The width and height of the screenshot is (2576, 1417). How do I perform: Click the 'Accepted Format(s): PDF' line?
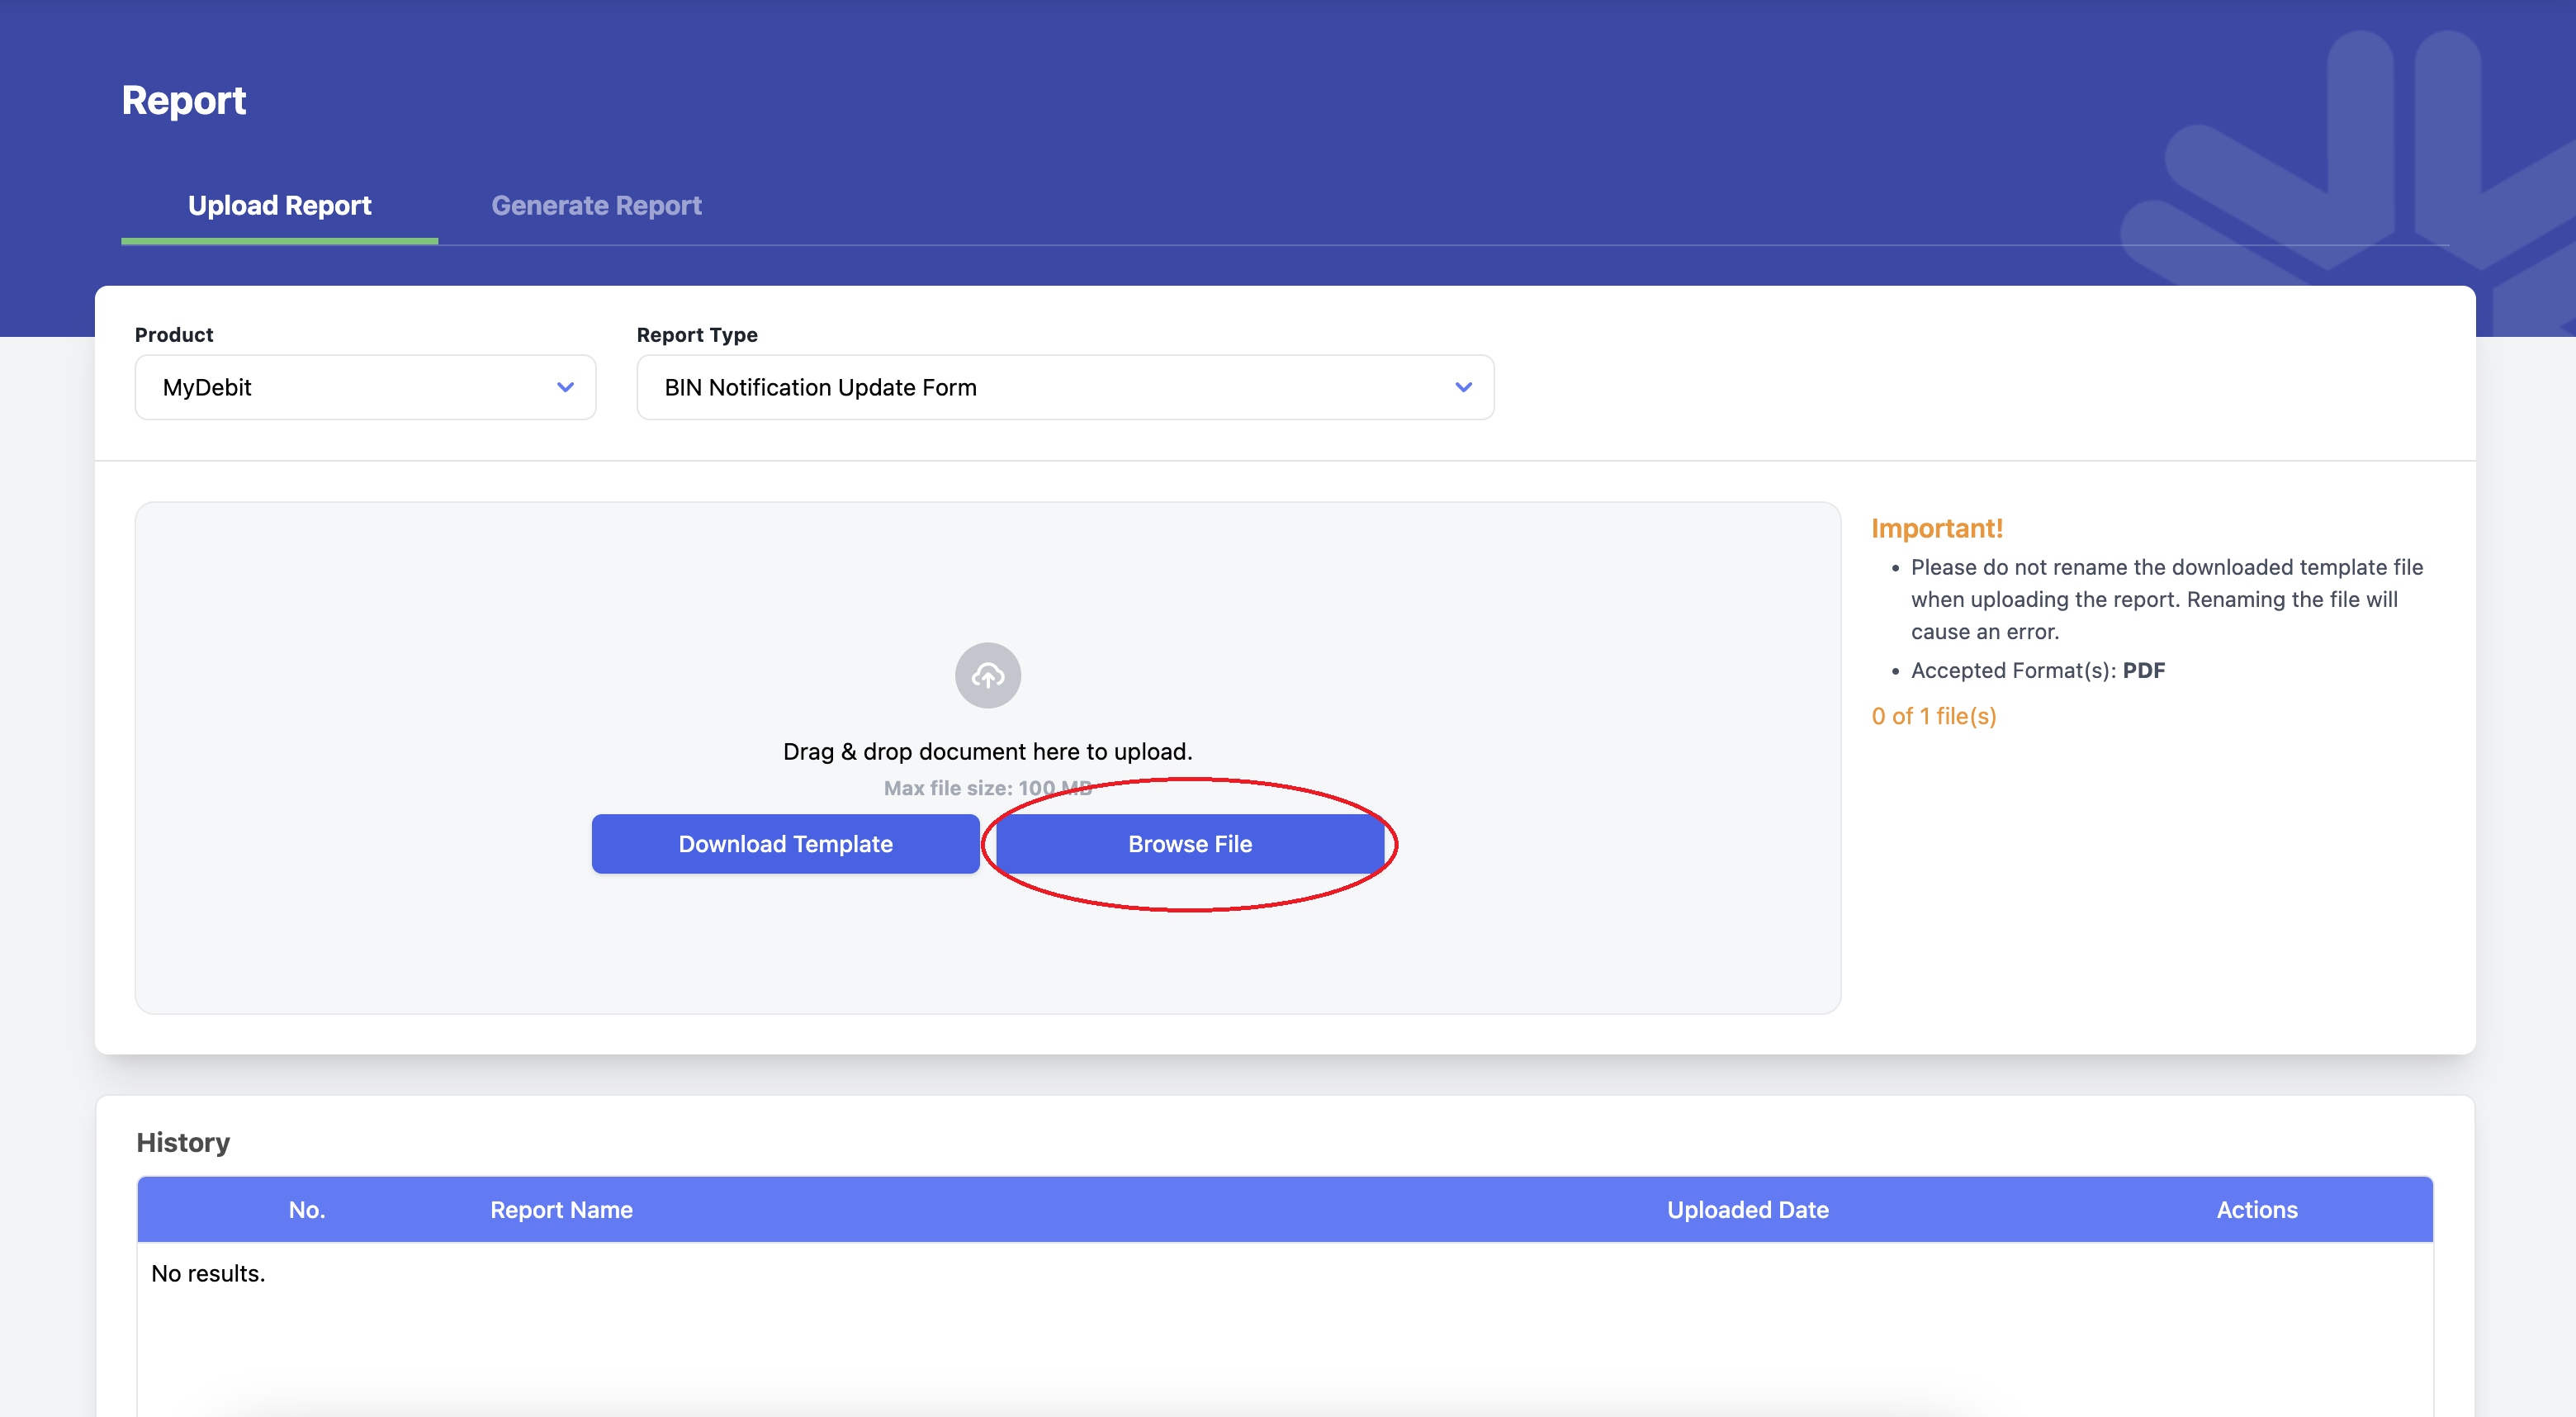tap(2037, 670)
